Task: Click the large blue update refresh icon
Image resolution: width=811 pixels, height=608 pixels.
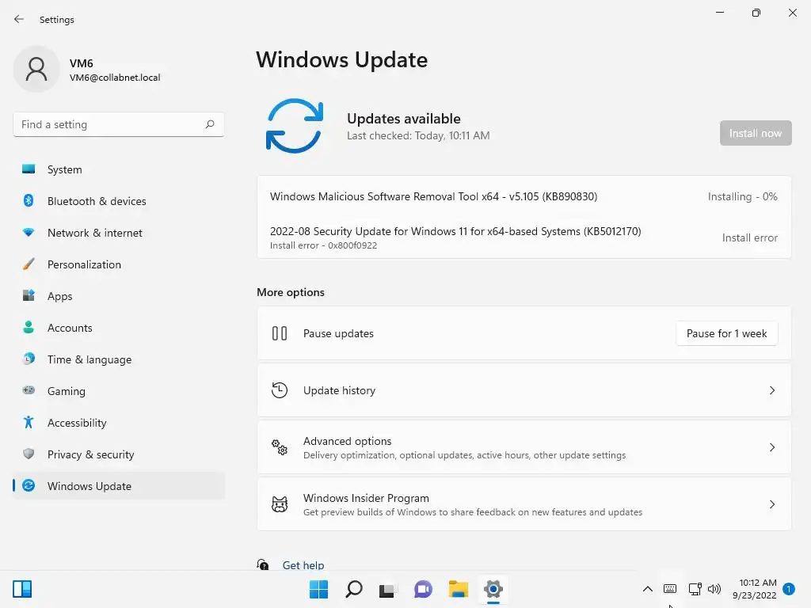Action: pos(295,126)
